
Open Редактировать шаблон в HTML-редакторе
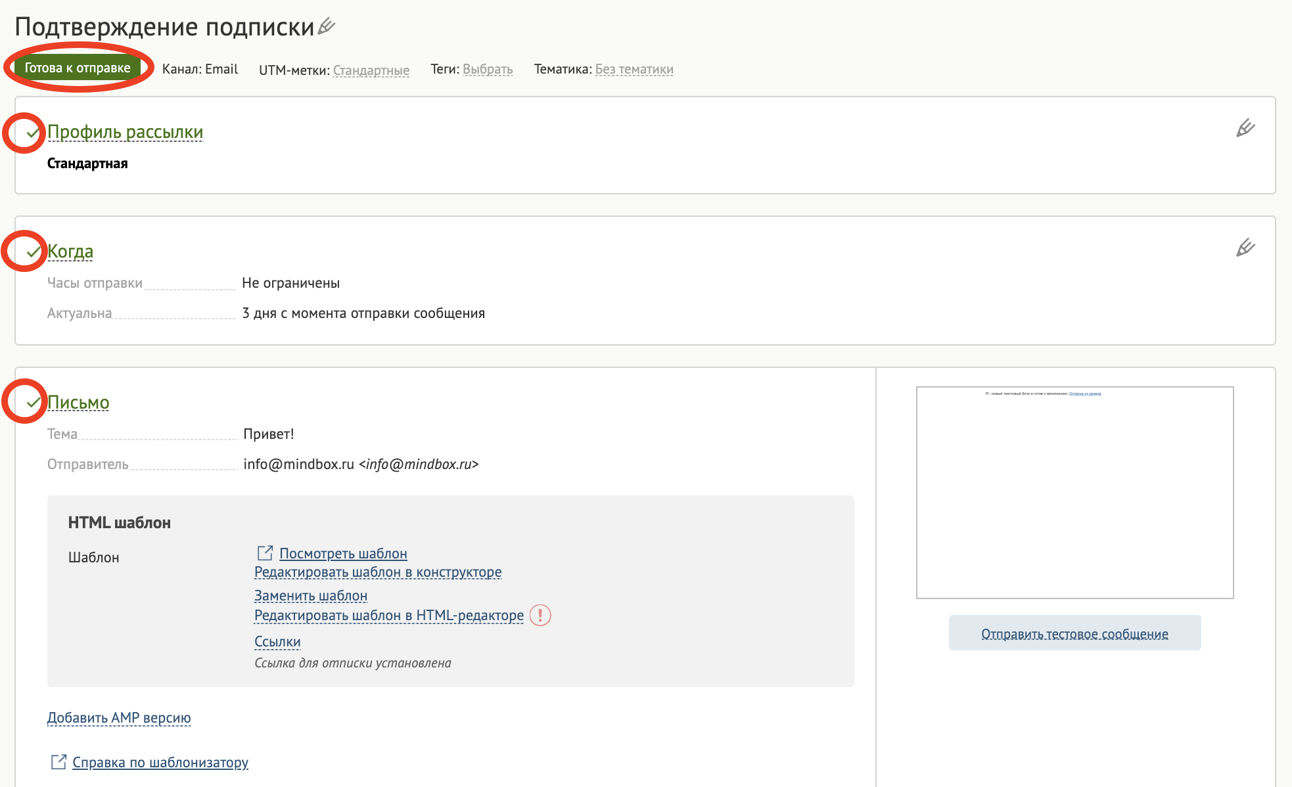pos(389,616)
